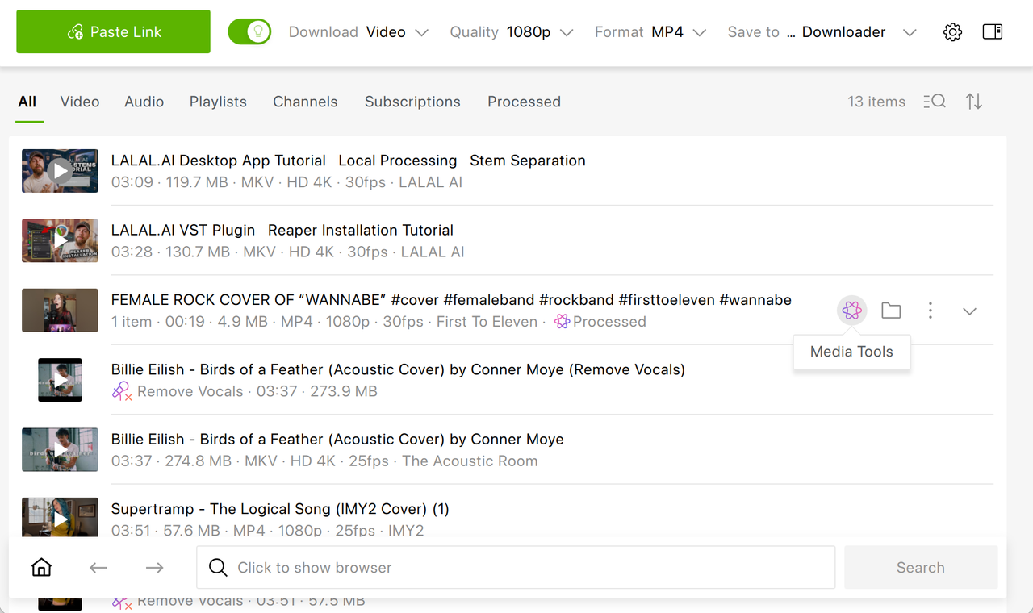This screenshot has height=613, width=1033.
Task: Switch to the Subscriptions tab
Action: (x=412, y=102)
